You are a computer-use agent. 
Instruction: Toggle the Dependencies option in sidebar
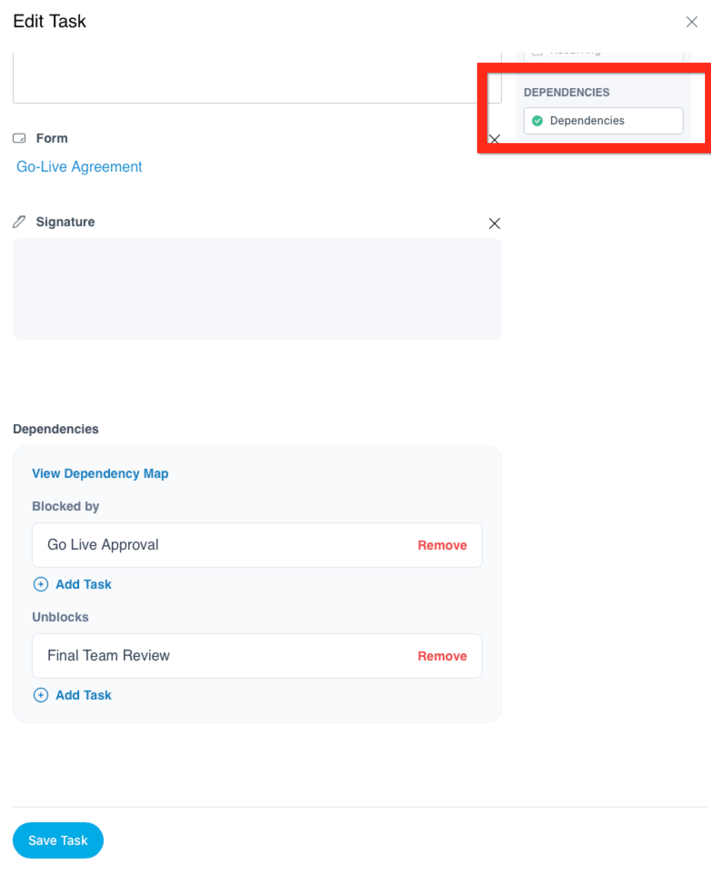(x=603, y=121)
